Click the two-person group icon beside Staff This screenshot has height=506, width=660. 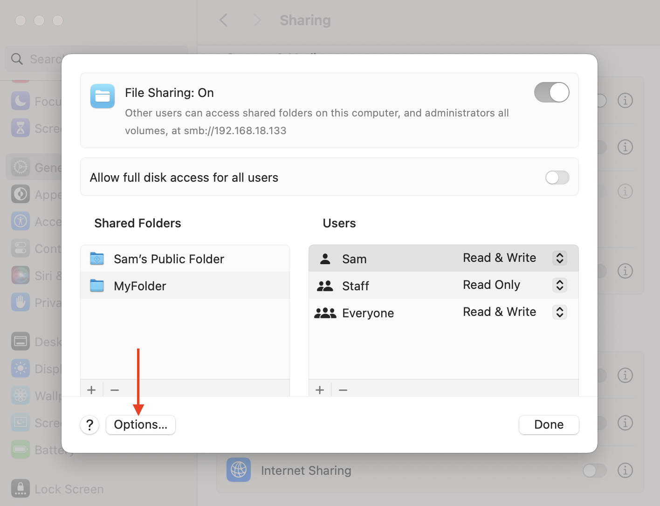click(x=325, y=286)
